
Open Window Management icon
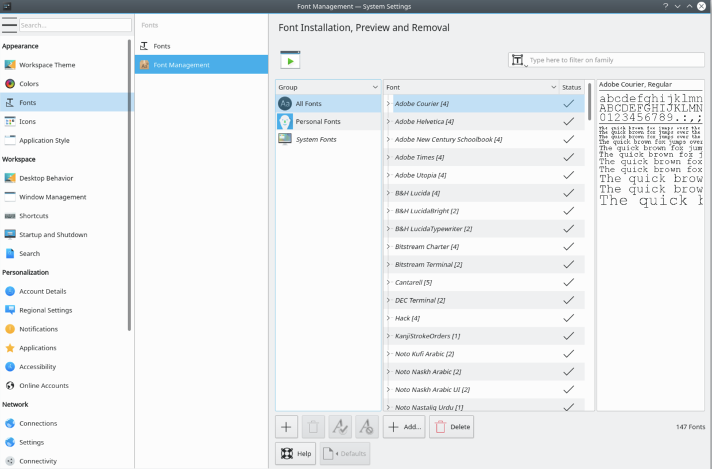[10, 197]
